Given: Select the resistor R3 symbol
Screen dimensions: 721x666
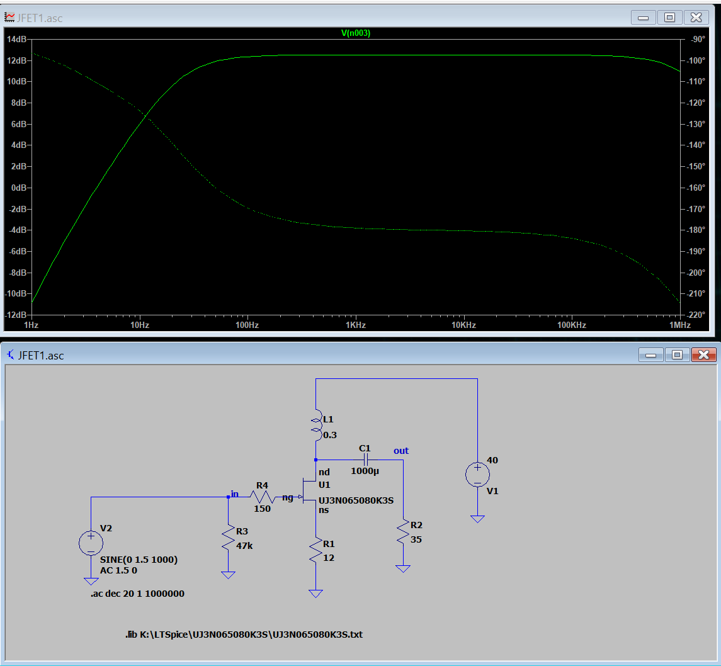Looking at the screenshot, I should (x=228, y=538).
